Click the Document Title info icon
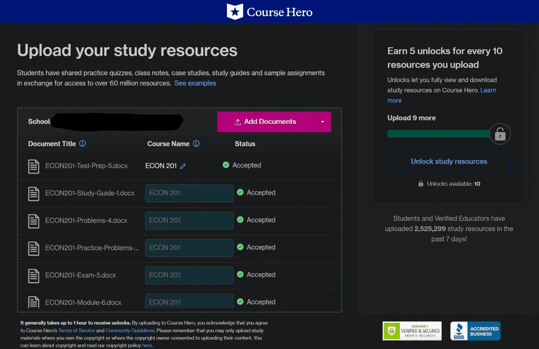This screenshot has height=349, width=539. point(82,143)
